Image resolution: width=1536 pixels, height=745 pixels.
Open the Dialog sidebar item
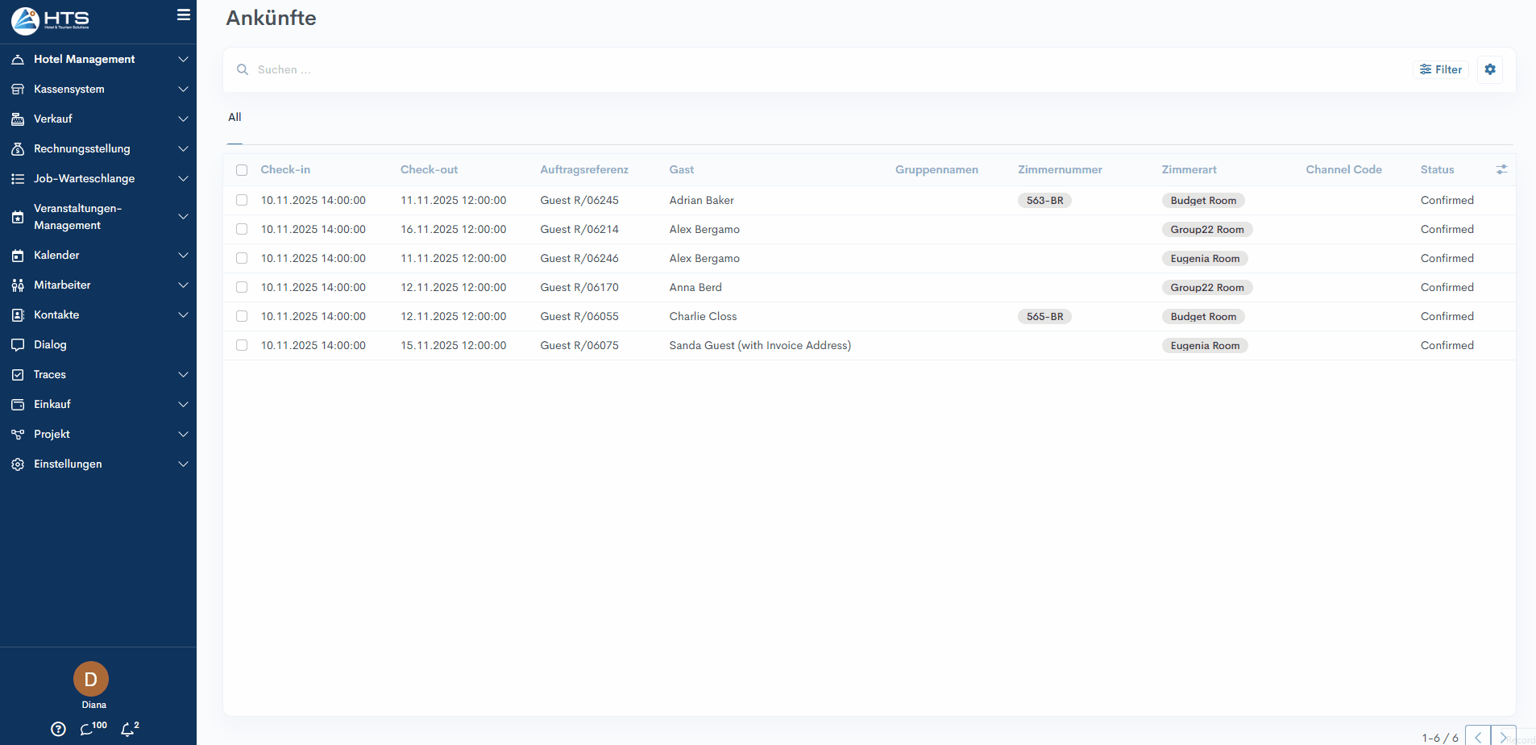click(50, 344)
